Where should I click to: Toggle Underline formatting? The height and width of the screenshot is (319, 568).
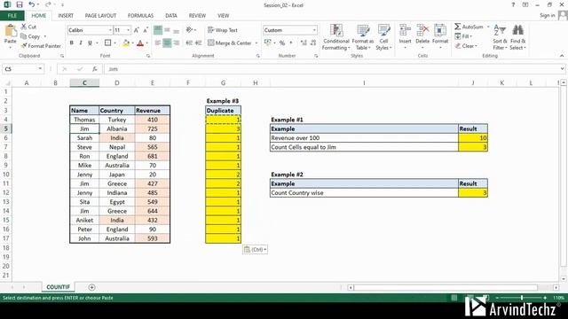90,43
